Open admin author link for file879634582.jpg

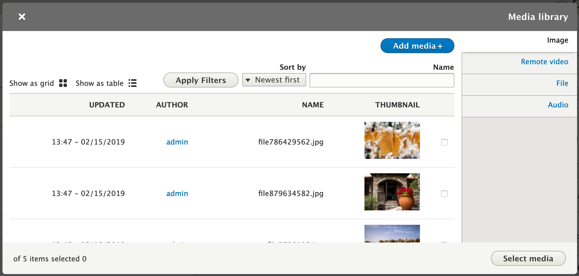coord(177,194)
